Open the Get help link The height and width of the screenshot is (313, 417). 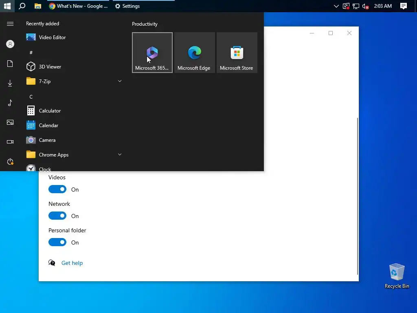72,263
